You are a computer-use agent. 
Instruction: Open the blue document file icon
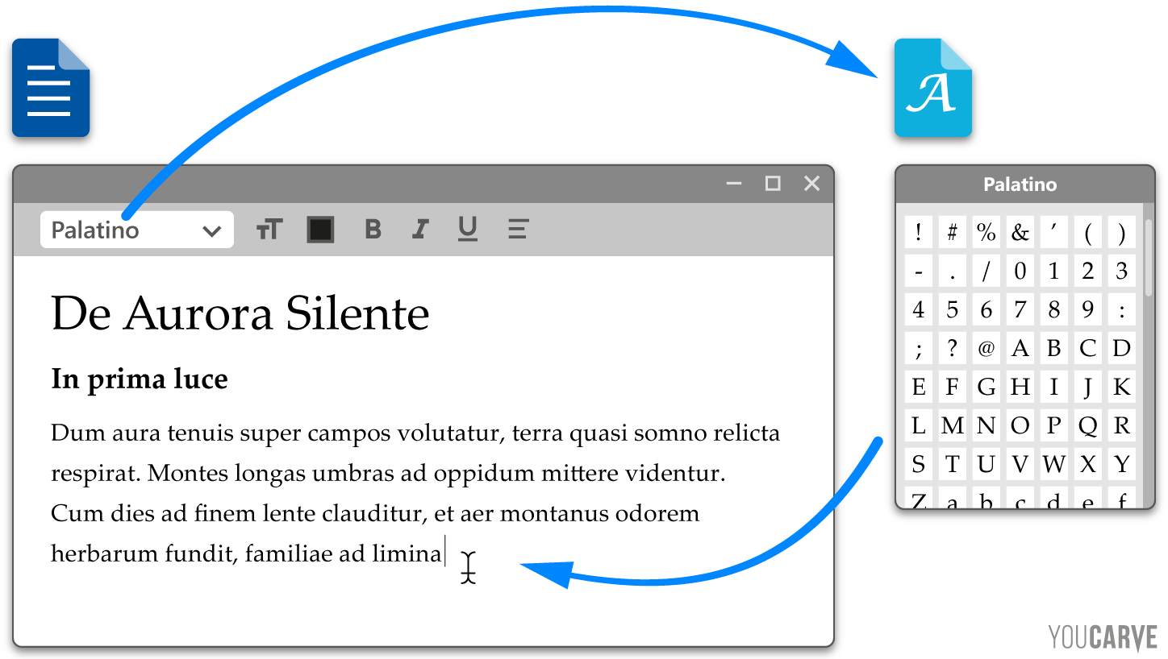[x=50, y=86]
